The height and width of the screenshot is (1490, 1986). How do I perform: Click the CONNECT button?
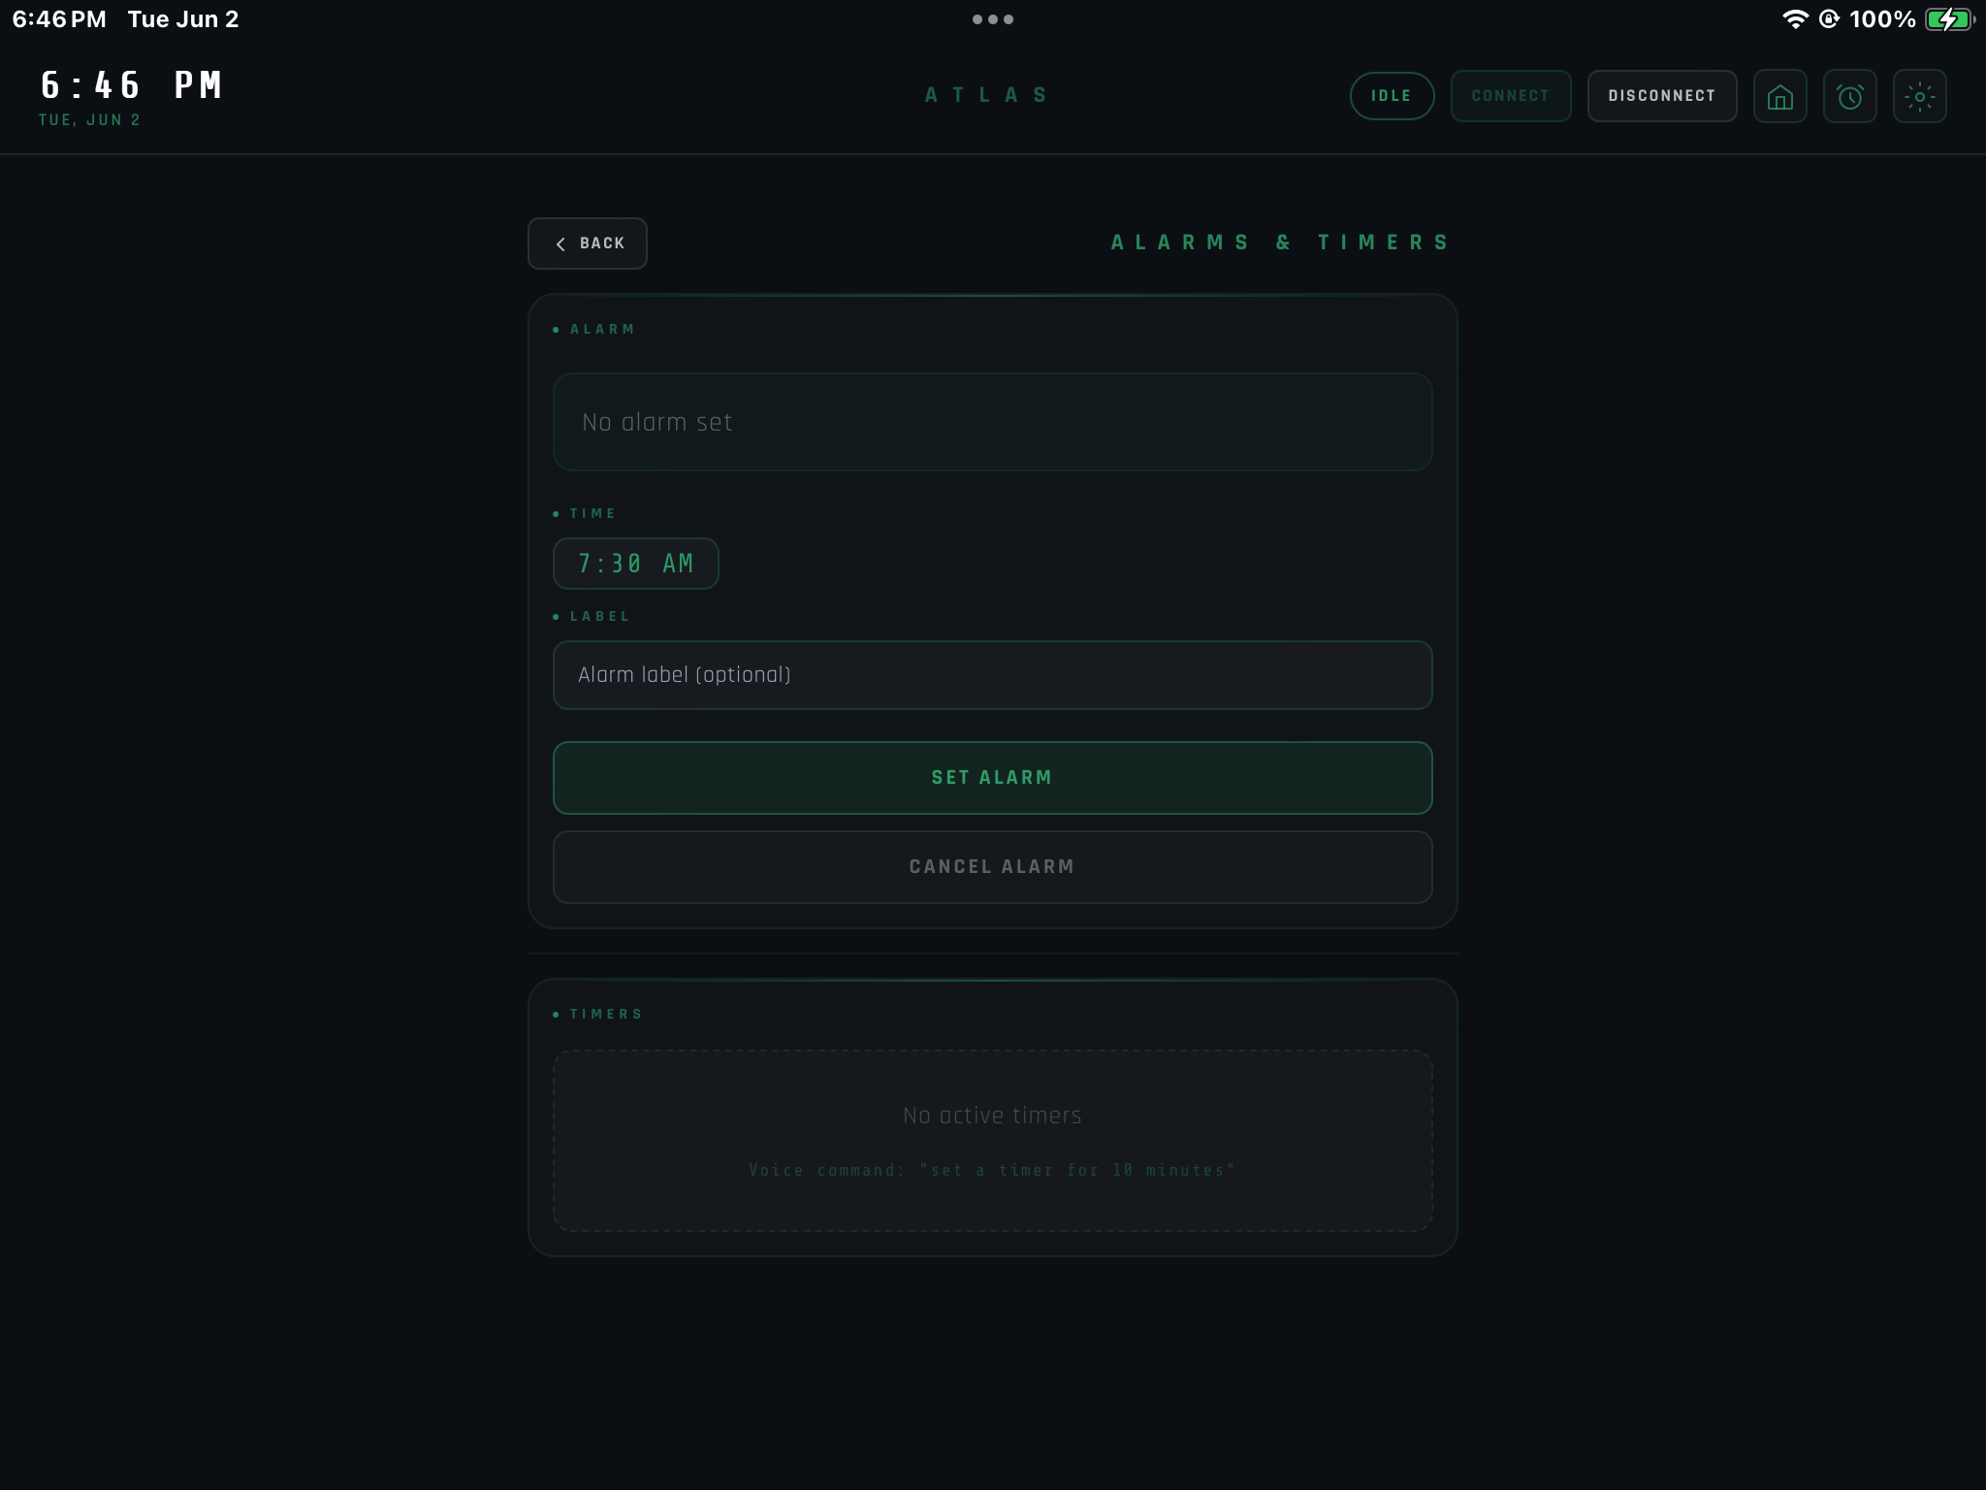(x=1511, y=96)
